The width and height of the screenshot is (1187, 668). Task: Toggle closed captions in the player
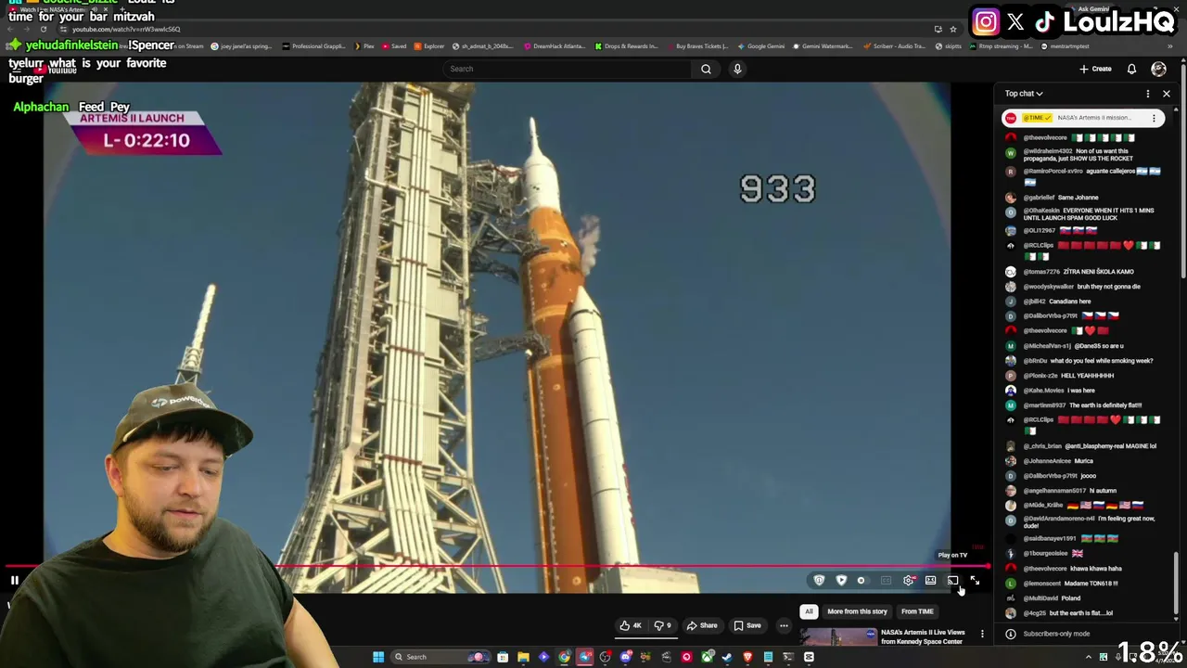tap(886, 581)
